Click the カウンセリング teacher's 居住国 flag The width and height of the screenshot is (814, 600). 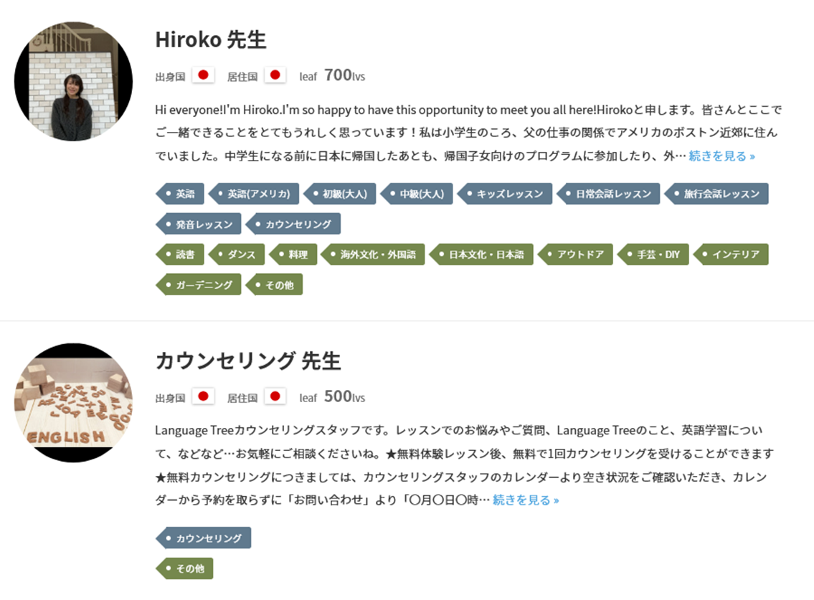(275, 396)
